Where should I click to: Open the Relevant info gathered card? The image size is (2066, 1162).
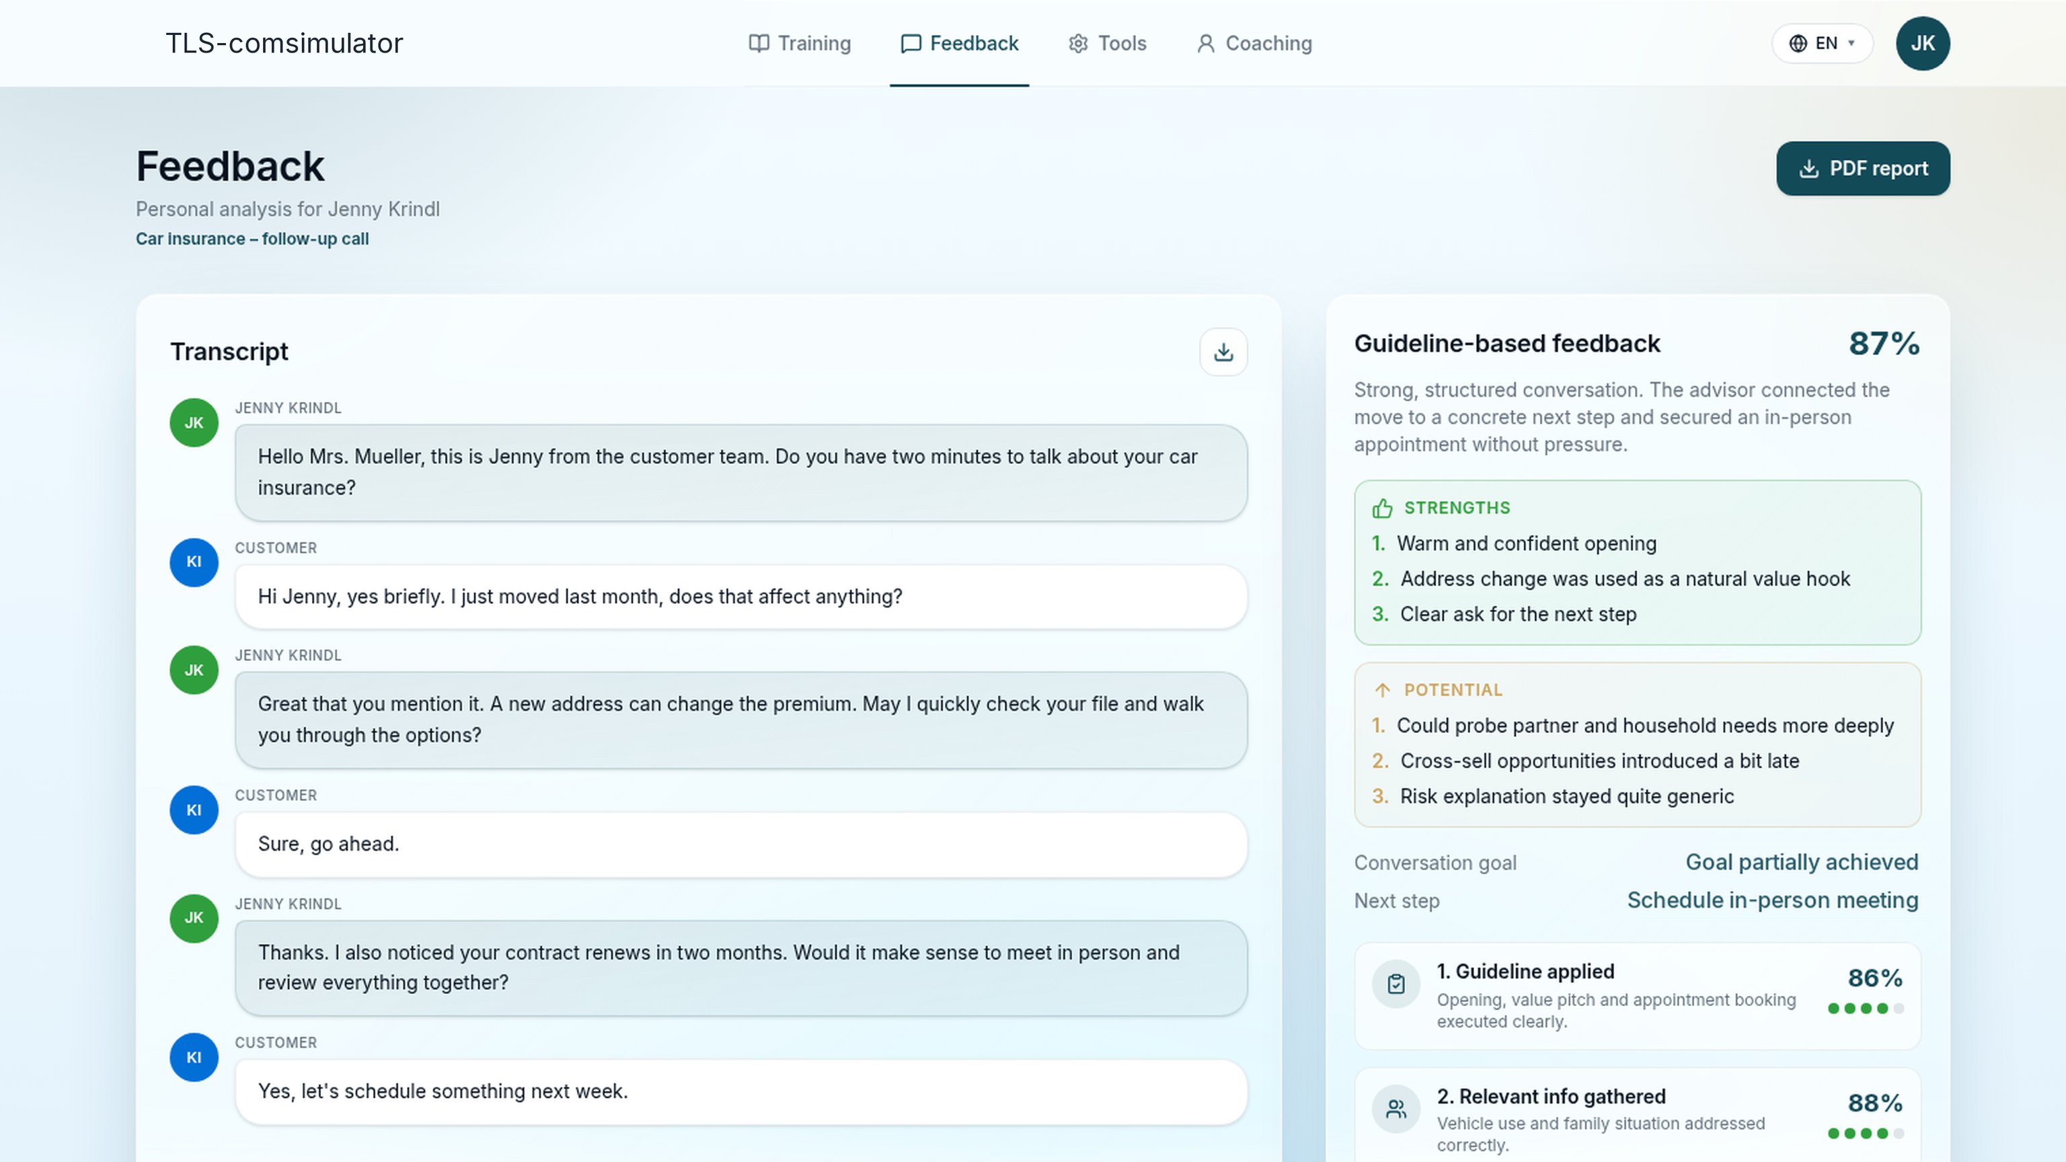(1637, 1116)
